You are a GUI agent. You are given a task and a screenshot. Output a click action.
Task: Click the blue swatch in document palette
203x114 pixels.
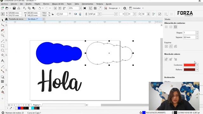tap(19, 108)
